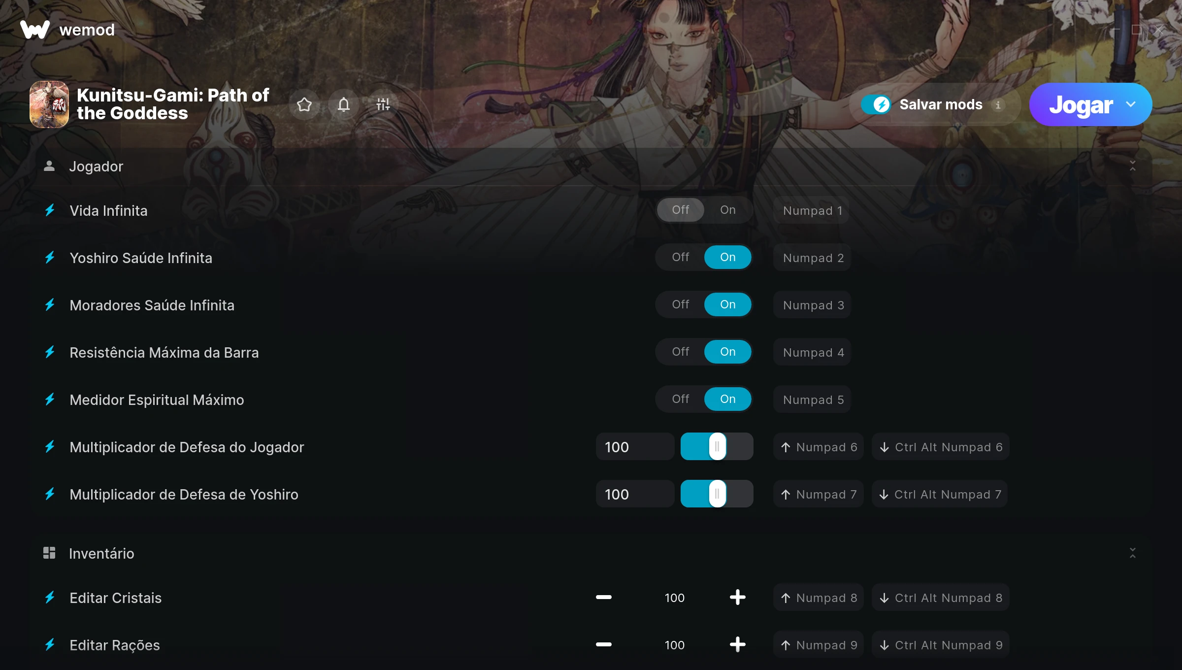This screenshot has height=670, width=1182.
Task: Collapse the Inventário section
Action: [1133, 553]
